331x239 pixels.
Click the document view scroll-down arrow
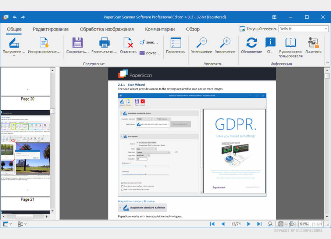click(327, 217)
